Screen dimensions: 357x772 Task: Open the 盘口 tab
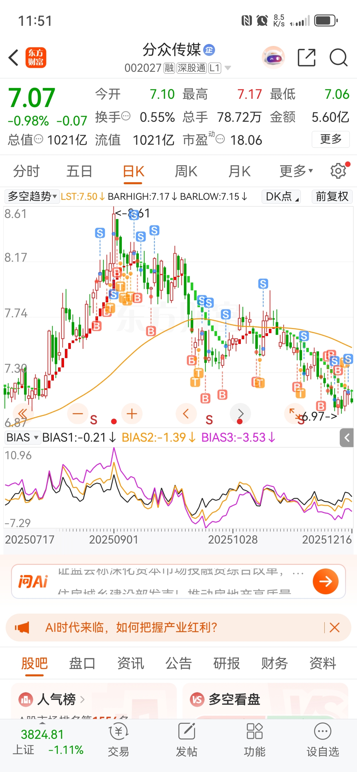point(82,663)
